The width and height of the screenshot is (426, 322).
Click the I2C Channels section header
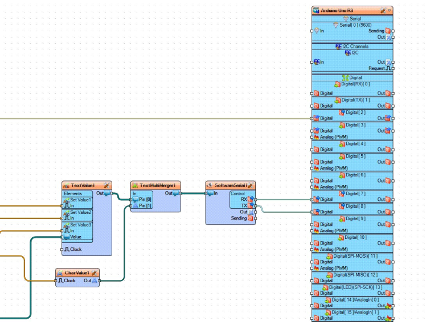(352, 46)
